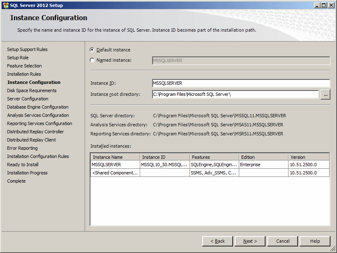Viewport: 337px width, 253px height.
Task: Click the version cell of Shared Components row
Action: coord(309,173)
